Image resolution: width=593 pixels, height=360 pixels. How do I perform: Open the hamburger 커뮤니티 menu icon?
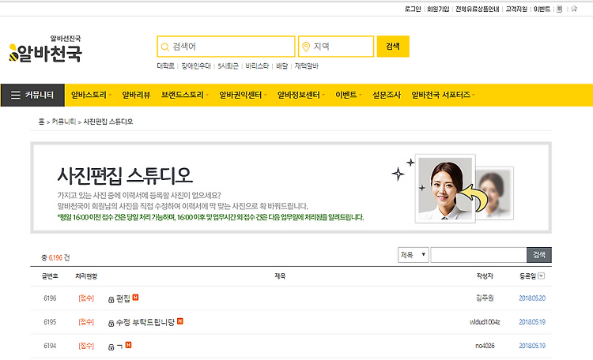coord(16,96)
